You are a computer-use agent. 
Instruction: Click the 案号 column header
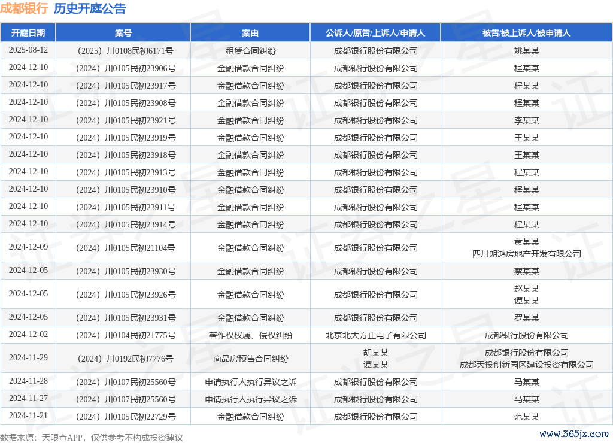click(x=123, y=33)
